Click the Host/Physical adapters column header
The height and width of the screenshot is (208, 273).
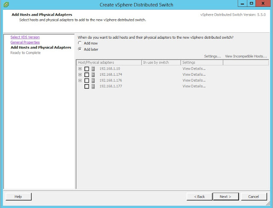coord(109,63)
